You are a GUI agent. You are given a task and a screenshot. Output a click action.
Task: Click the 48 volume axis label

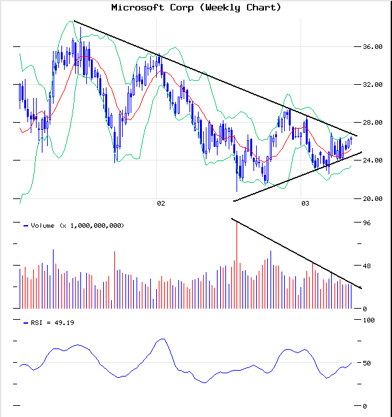[x=367, y=266]
